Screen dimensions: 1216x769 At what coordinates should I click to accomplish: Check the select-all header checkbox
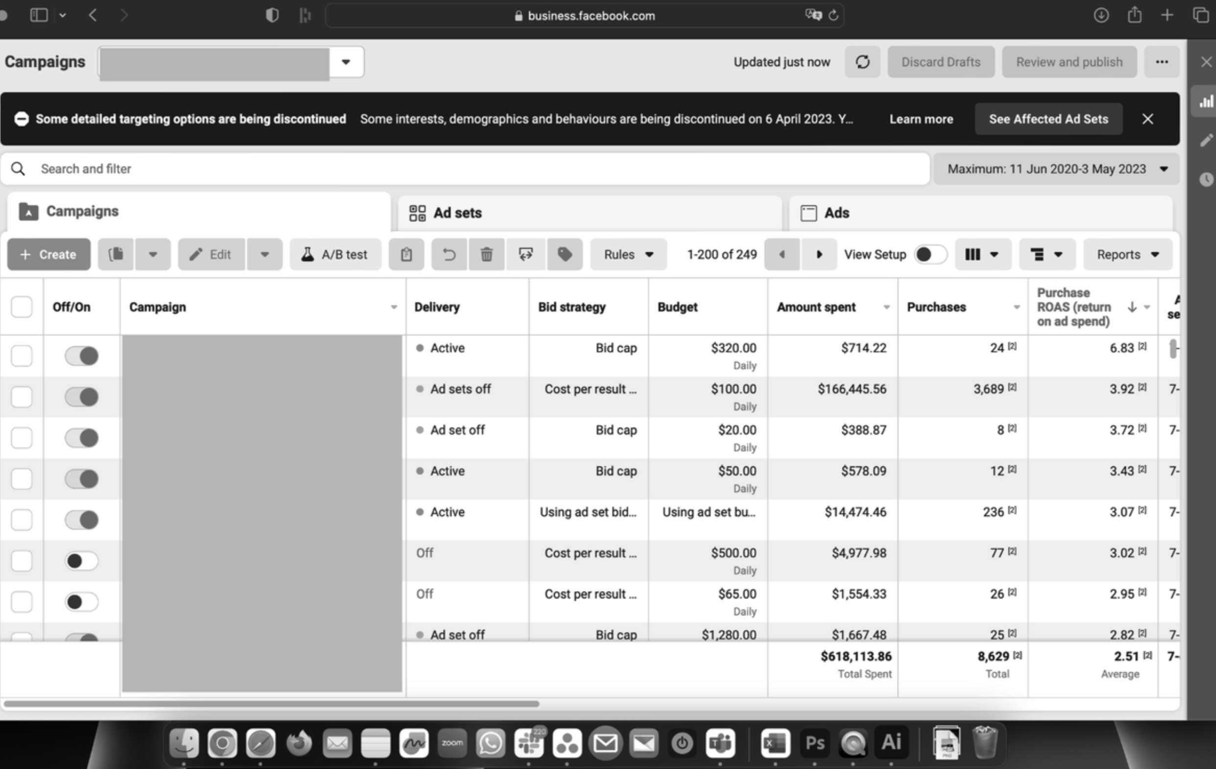(22, 307)
